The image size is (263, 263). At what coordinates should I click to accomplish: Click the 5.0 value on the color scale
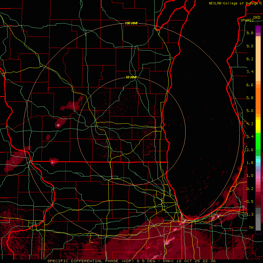coord(250,111)
